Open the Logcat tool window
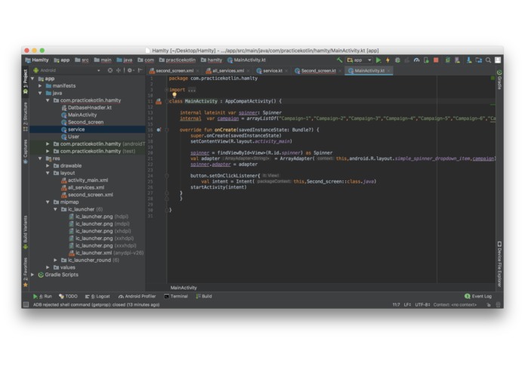The image size is (525, 373). point(97,297)
